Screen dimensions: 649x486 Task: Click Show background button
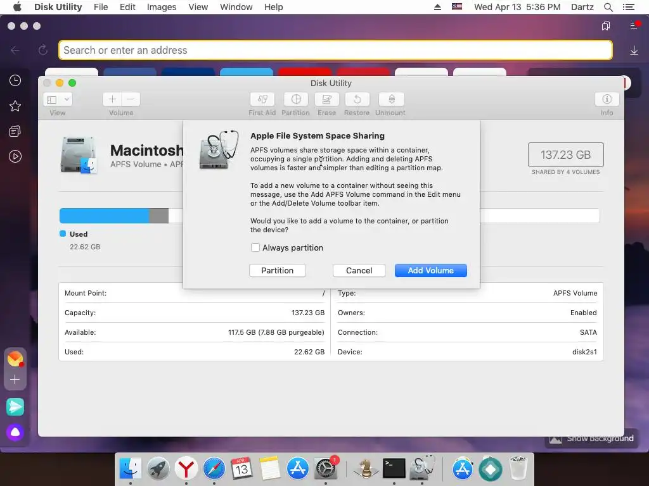click(x=591, y=439)
